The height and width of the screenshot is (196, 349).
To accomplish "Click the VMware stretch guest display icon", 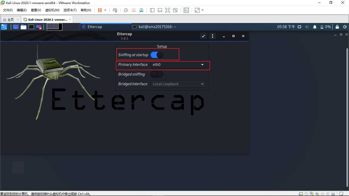I will [x=197, y=10].
